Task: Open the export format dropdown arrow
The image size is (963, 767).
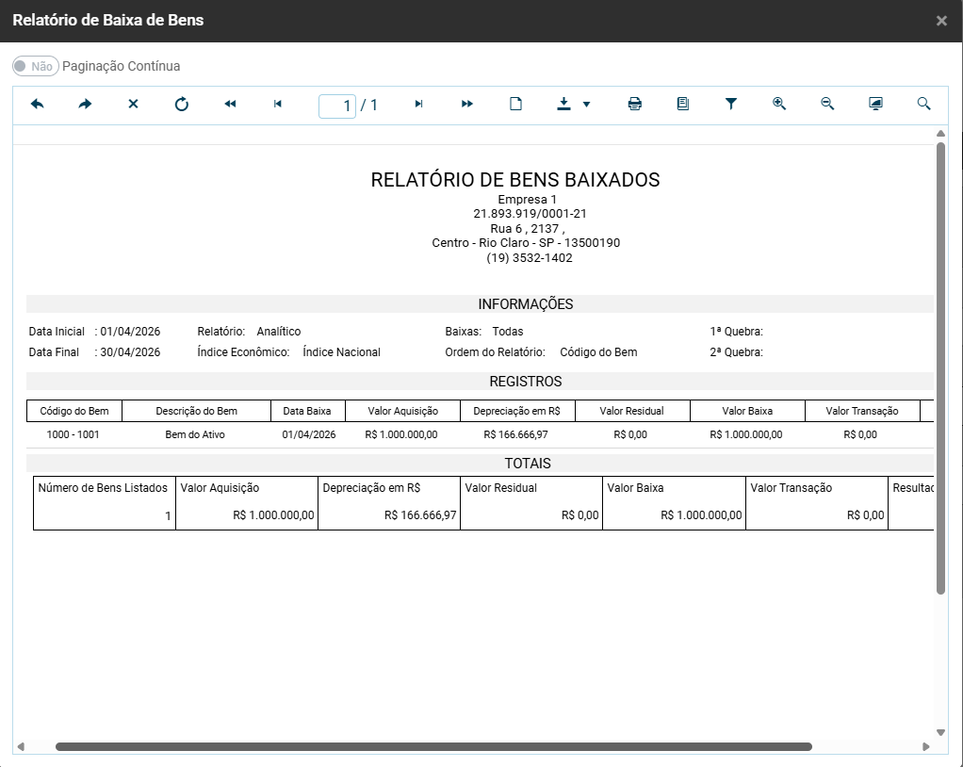Action: tap(586, 105)
